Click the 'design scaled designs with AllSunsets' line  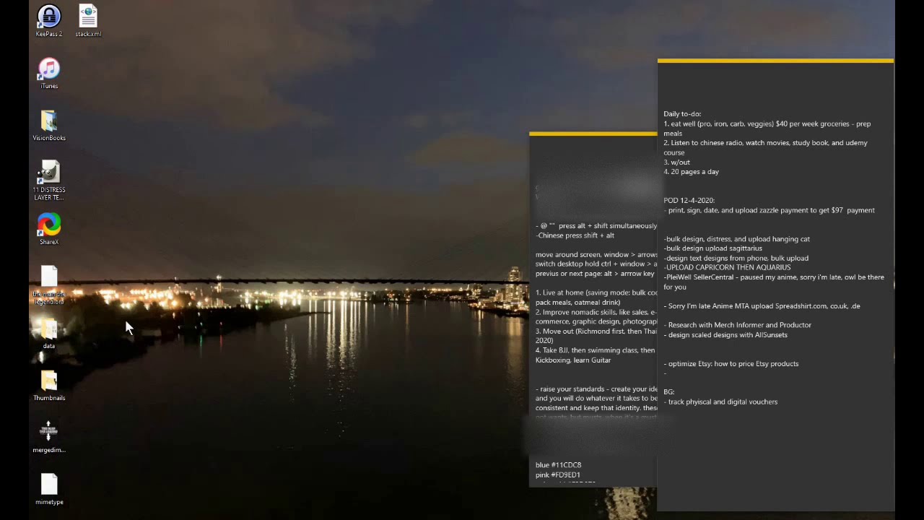click(x=725, y=335)
